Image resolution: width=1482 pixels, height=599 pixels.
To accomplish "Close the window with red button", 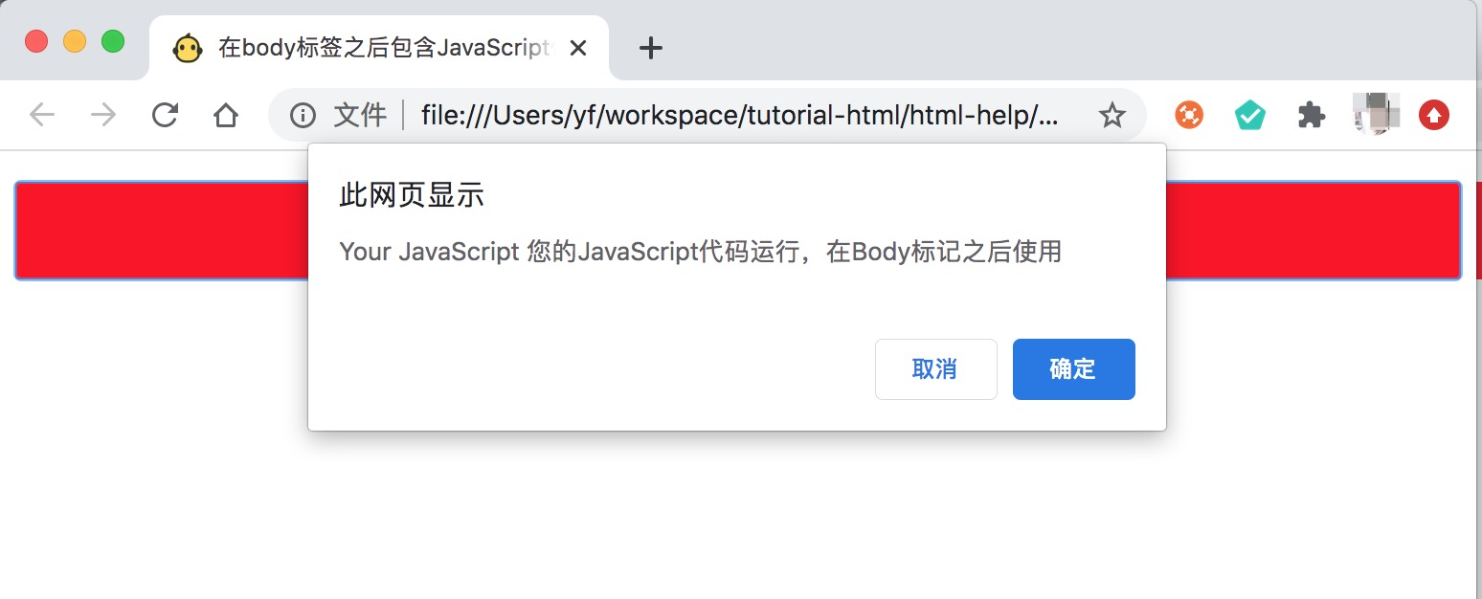I will pos(36,42).
